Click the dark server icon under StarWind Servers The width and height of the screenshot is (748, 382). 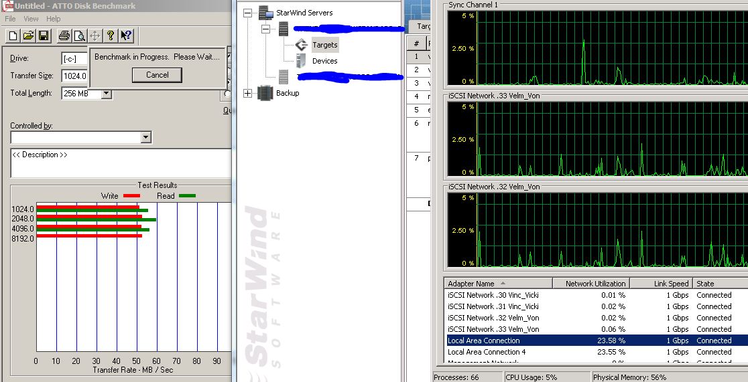coord(284,29)
